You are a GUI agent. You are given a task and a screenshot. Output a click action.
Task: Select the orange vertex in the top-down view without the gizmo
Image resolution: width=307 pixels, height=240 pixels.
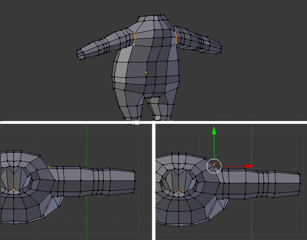click(x=49, y=167)
